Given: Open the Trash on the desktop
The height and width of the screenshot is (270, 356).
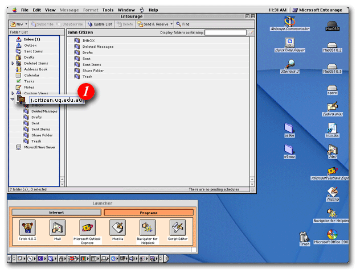Looking at the screenshot, I should pyautogui.click(x=305, y=236).
